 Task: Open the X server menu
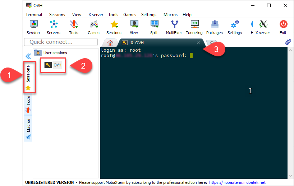(96, 15)
